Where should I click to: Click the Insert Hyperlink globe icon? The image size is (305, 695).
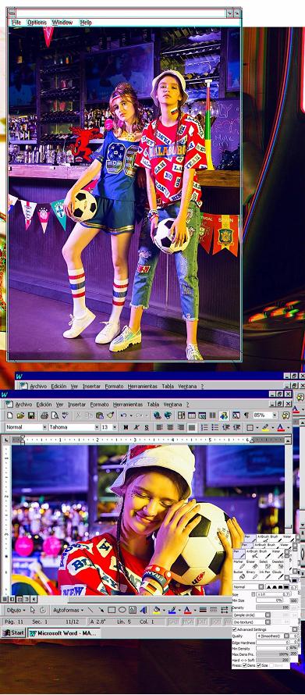click(x=157, y=415)
